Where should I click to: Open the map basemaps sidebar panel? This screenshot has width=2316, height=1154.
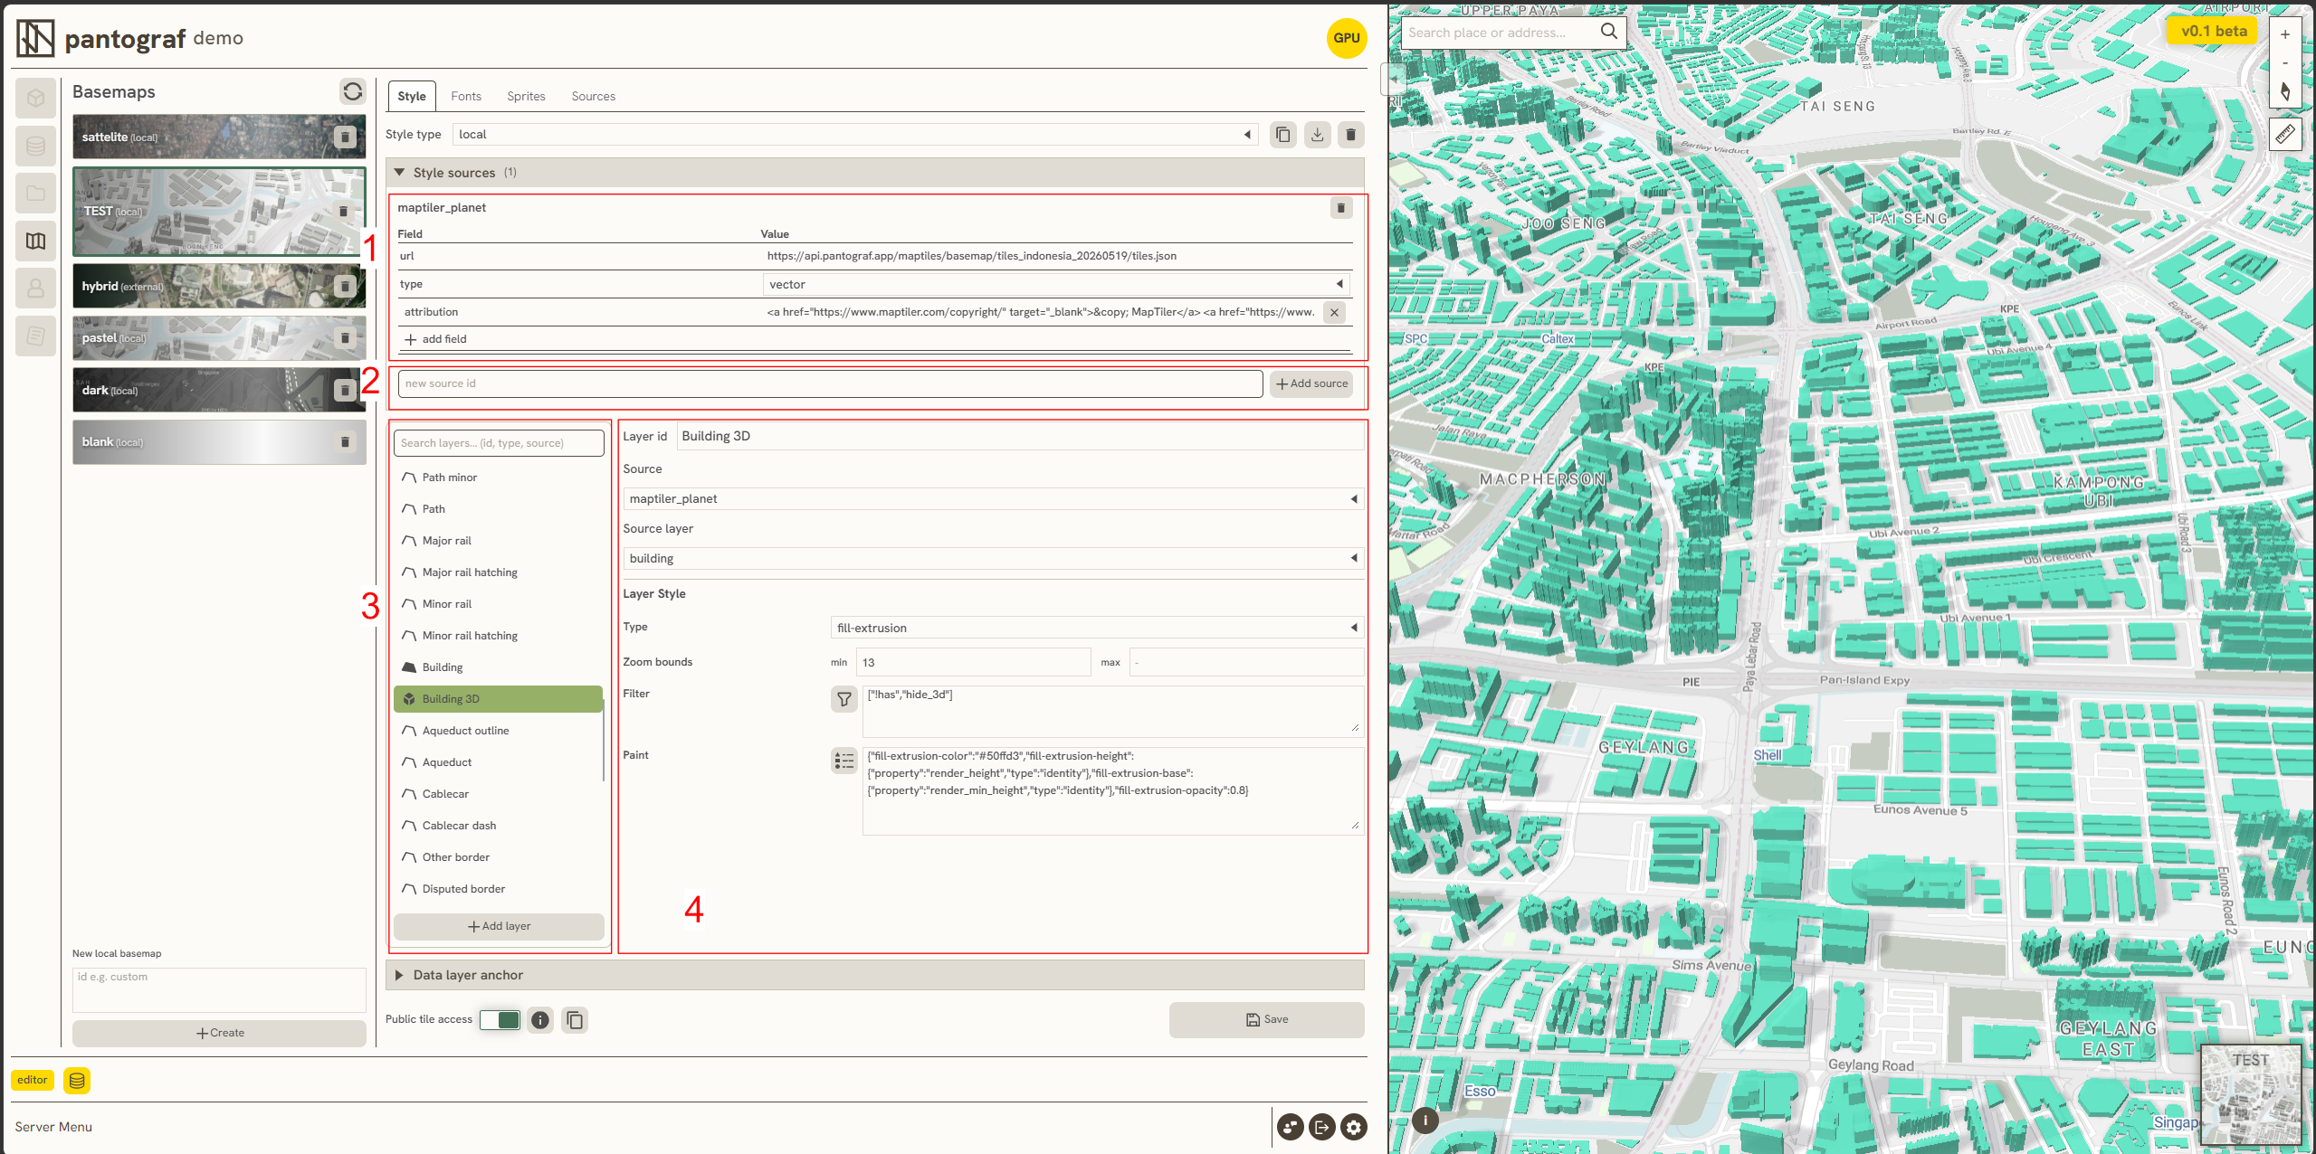36,241
